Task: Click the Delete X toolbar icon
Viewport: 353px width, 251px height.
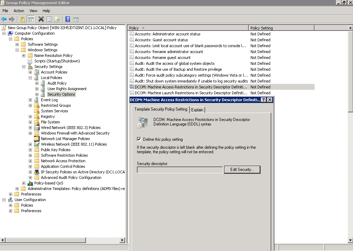Action: (x=41, y=19)
